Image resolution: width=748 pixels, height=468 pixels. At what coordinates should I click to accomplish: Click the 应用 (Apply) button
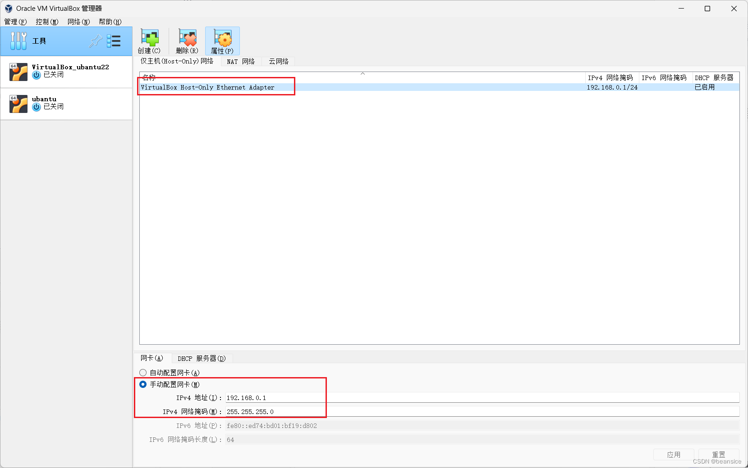pos(674,454)
